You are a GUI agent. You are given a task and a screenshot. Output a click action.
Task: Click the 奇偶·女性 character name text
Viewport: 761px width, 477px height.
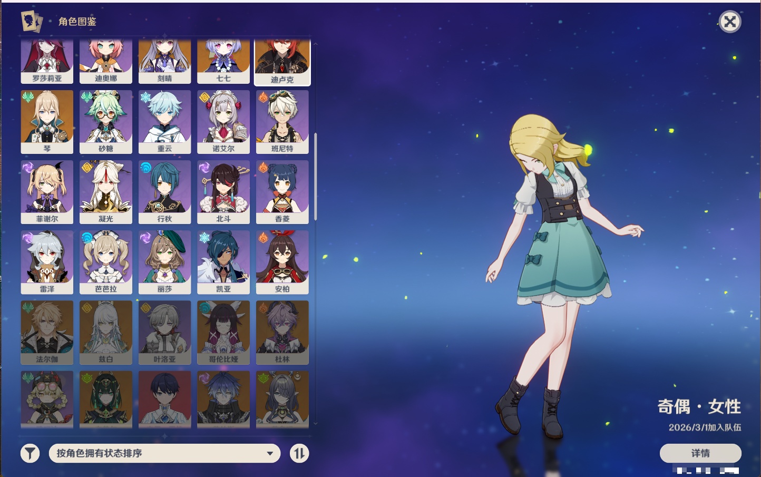pyautogui.click(x=699, y=406)
